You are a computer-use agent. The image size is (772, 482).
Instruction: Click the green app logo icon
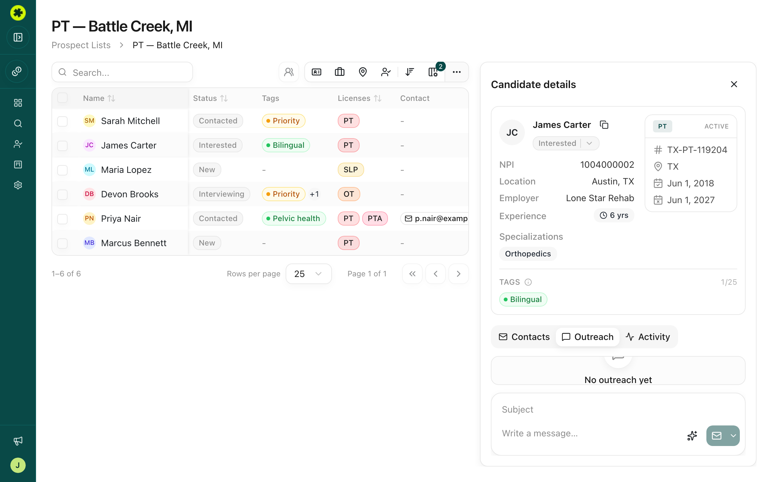(x=18, y=13)
